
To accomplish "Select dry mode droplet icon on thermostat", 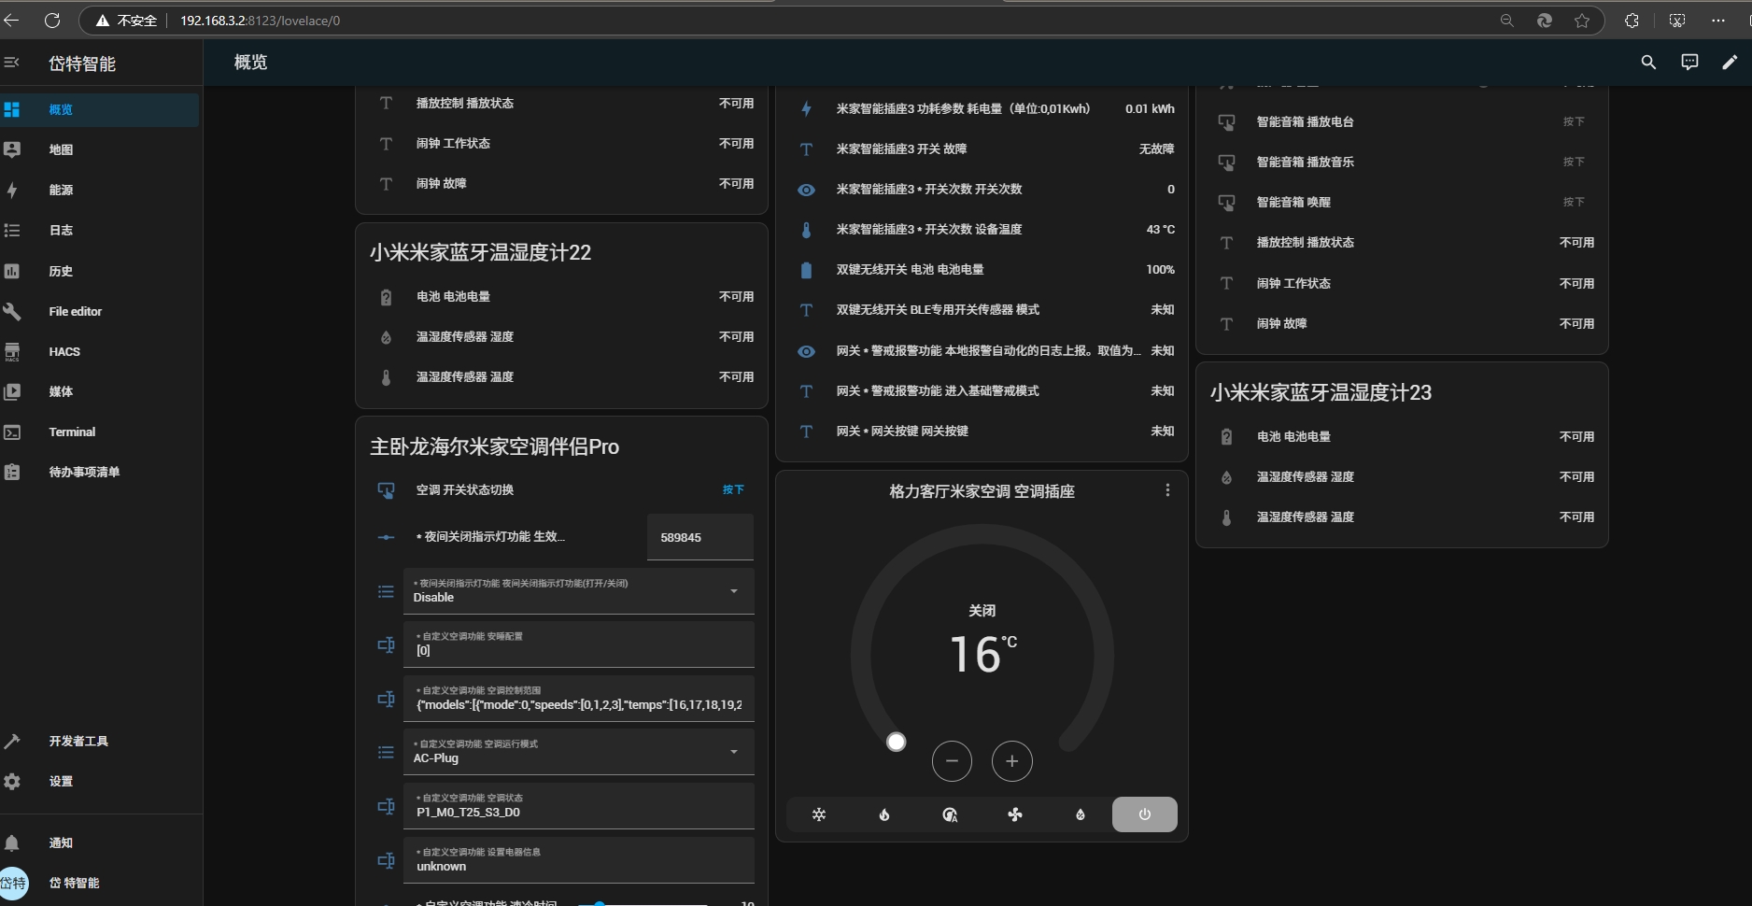I will pos(1080,814).
